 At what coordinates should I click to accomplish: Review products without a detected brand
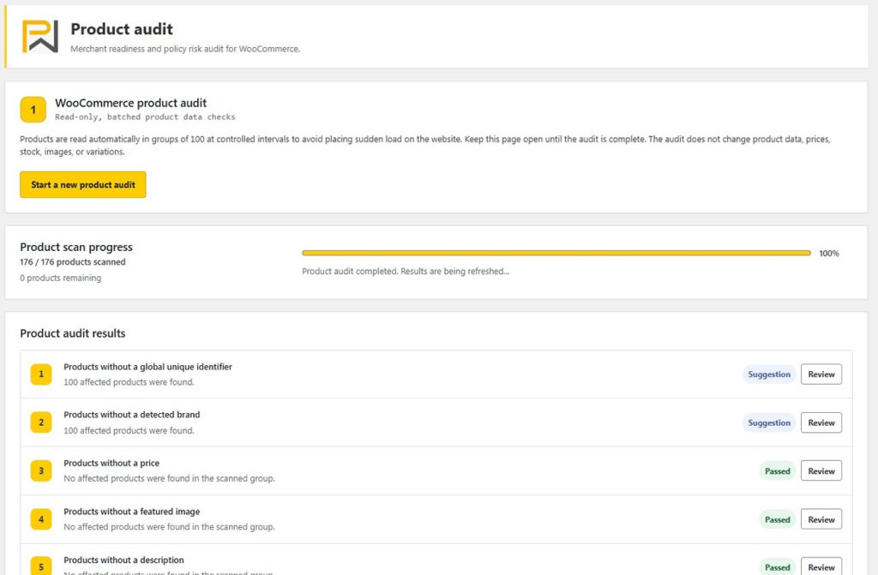point(821,422)
